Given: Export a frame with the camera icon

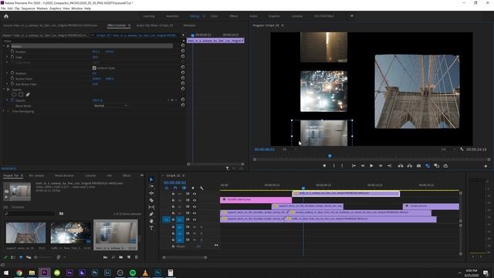Looking at the screenshot, I should [418, 166].
